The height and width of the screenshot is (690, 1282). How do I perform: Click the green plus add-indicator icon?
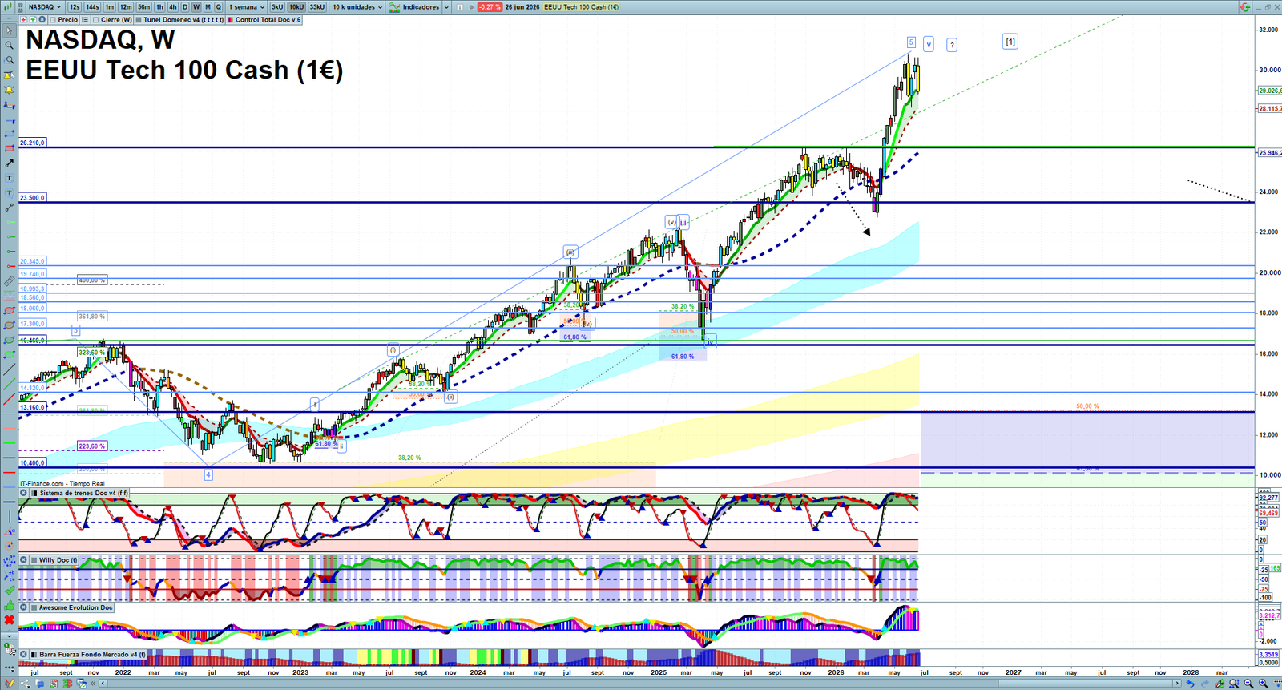[x=33, y=19]
